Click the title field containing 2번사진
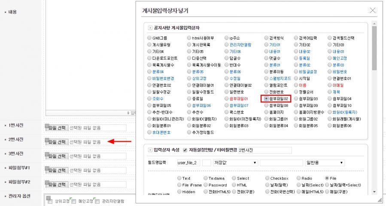The width and height of the screenshot is (386, 206). click(x=264, y=150)
